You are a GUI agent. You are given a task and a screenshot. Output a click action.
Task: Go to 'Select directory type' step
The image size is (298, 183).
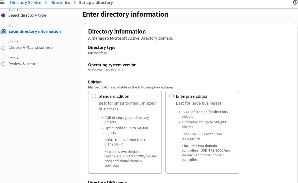pos(27,15)
